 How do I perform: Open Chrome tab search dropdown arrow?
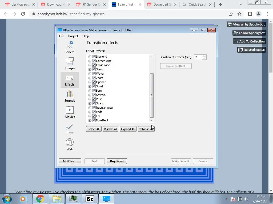[241, 5]
